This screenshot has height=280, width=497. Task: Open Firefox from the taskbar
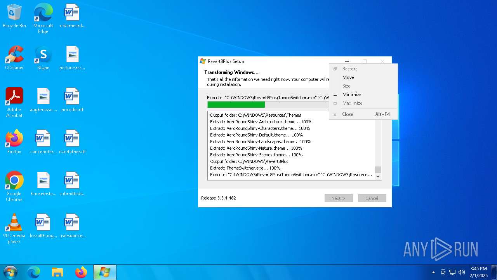(81, 272)
